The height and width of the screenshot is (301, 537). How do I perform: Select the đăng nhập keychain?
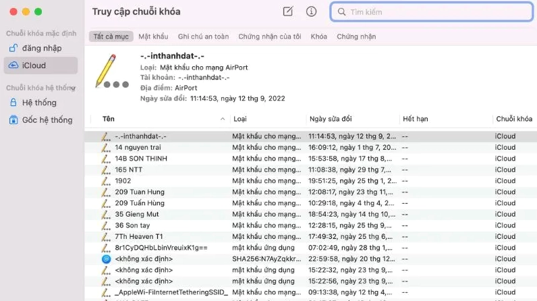(40, 48)
